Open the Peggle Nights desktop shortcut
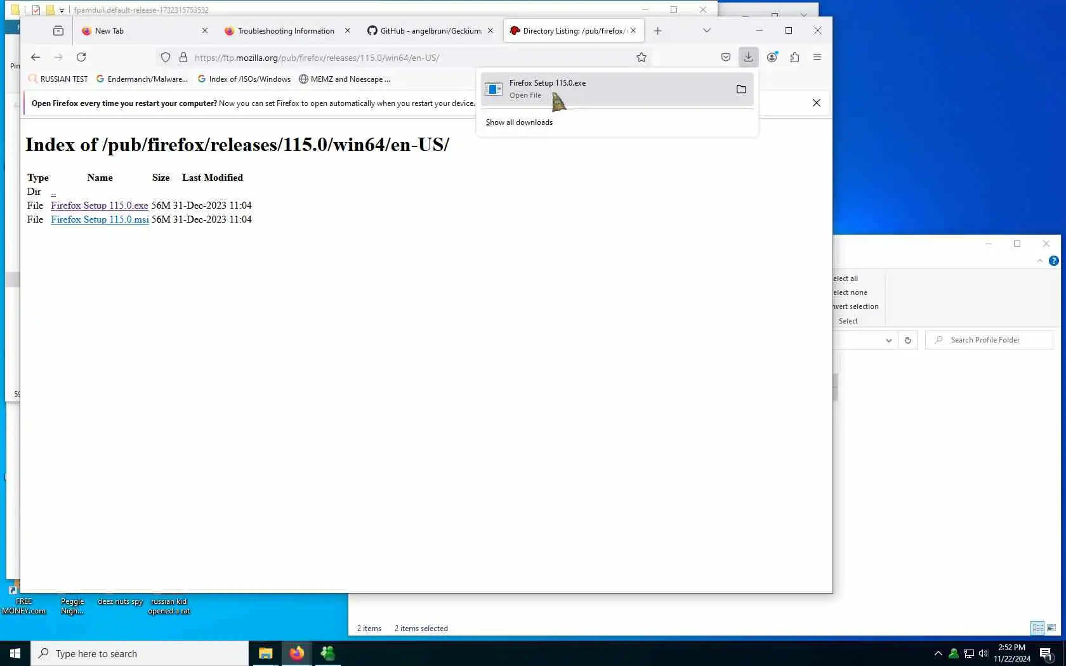This screenshot has width=1066, height=666. tap(72, 606)
